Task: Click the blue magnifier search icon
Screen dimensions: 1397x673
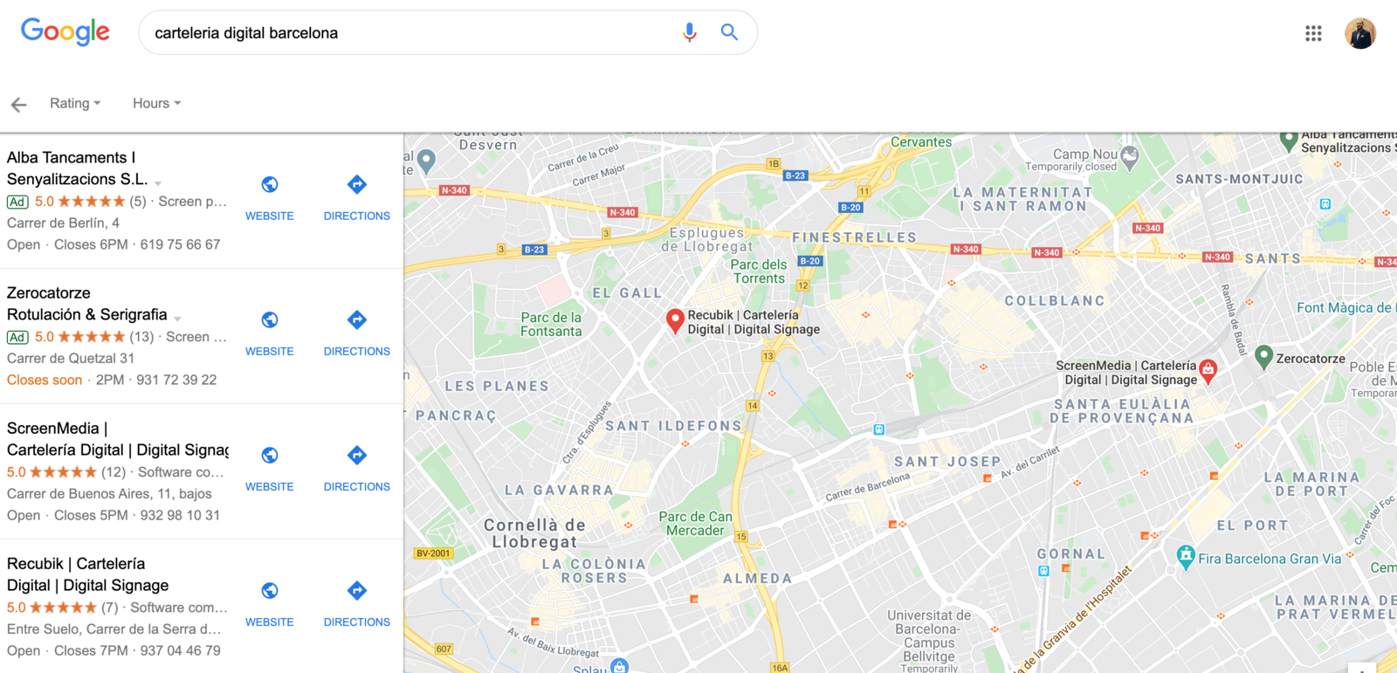Action: (729, 32)
